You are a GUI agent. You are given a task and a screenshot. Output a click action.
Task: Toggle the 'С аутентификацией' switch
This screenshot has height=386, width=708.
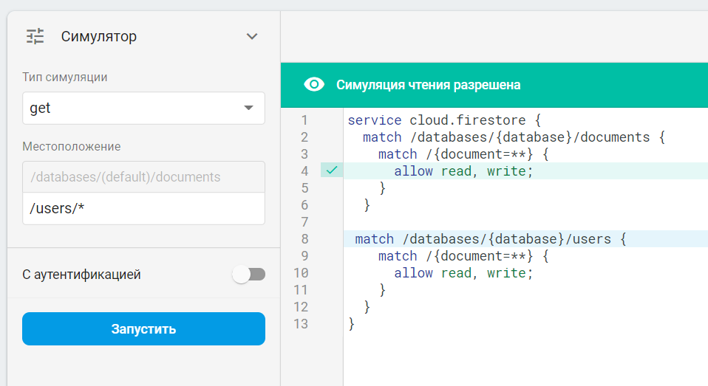248,275
